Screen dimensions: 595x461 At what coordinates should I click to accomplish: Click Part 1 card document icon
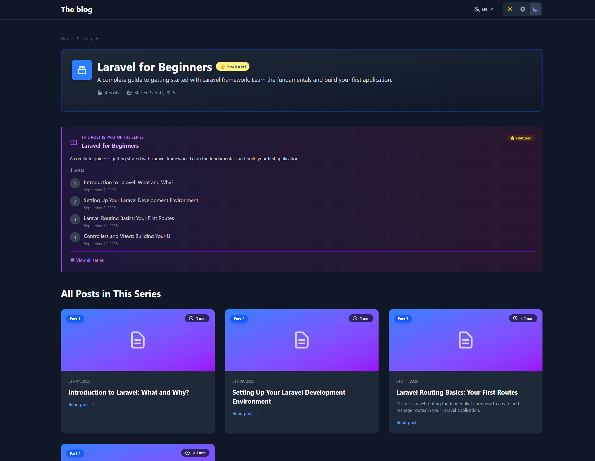tap(138, 340)
